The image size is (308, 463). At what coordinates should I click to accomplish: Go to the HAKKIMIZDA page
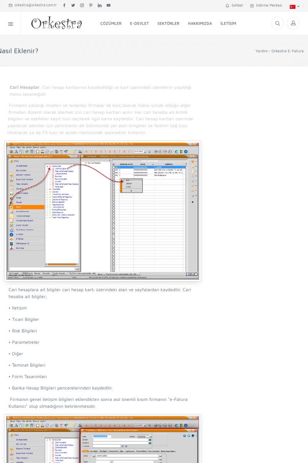pyautogui.click(x=200, y=24)
